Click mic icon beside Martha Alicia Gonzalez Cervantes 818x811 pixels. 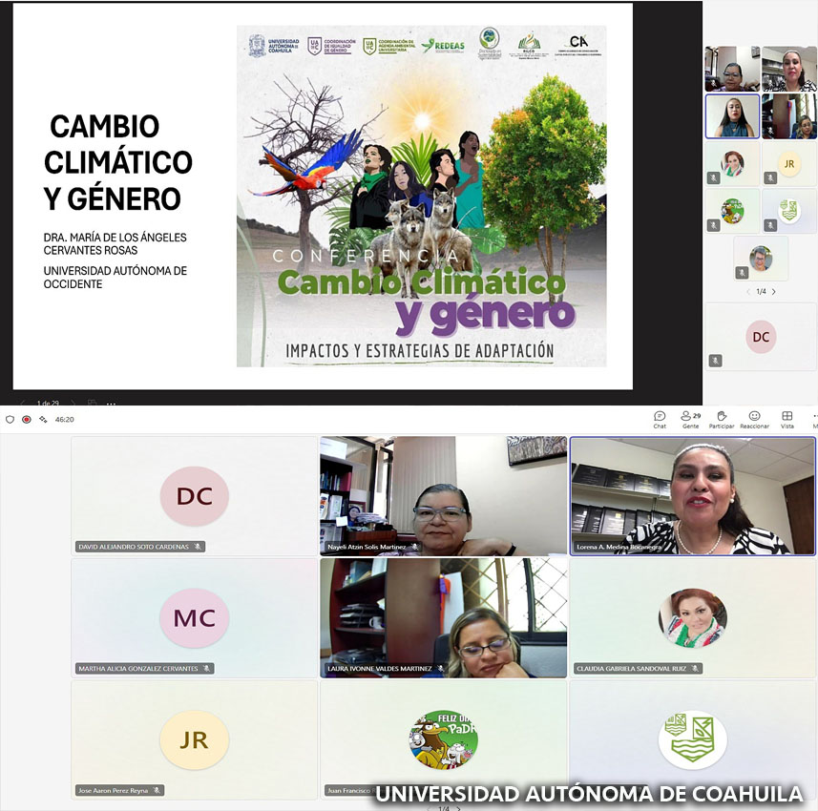(207, 669)
